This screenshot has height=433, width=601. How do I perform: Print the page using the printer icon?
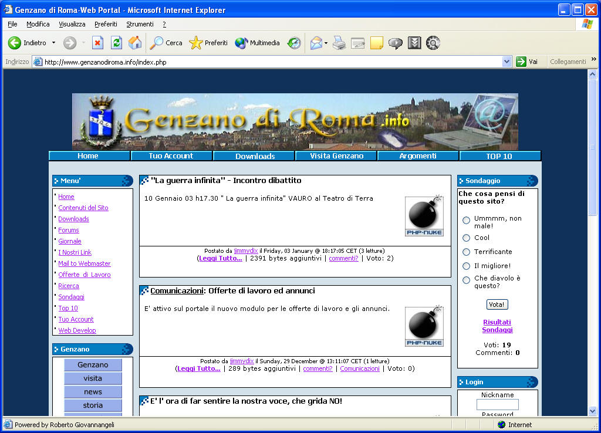pos(339,43)
